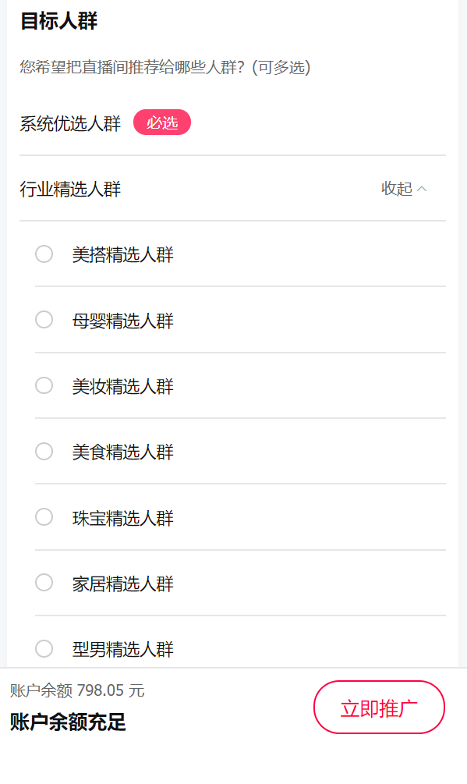Select the 美搭精选人群 radio button
Image resolution: width=467 pixels, height=784 pixels.
pos(44,254)
